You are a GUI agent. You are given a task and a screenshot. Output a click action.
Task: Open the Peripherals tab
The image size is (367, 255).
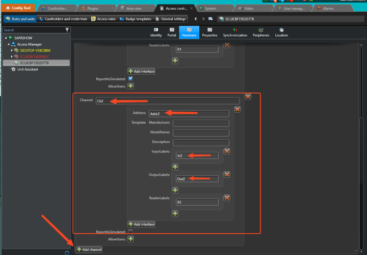point(261,33)
